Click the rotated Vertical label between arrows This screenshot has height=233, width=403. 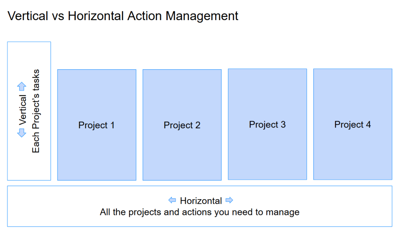pos(23,110)
